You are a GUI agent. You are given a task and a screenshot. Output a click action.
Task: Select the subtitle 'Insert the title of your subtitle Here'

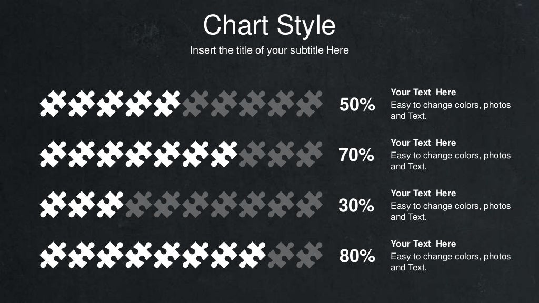click(x=269, y=50)
